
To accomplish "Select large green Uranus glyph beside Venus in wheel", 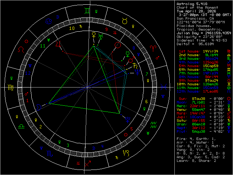I will 100,36.
